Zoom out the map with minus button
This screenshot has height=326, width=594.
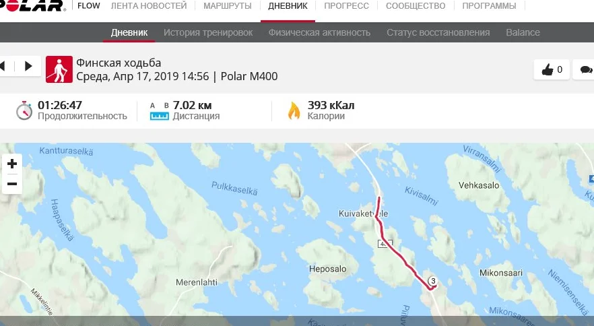coord(12,185)
